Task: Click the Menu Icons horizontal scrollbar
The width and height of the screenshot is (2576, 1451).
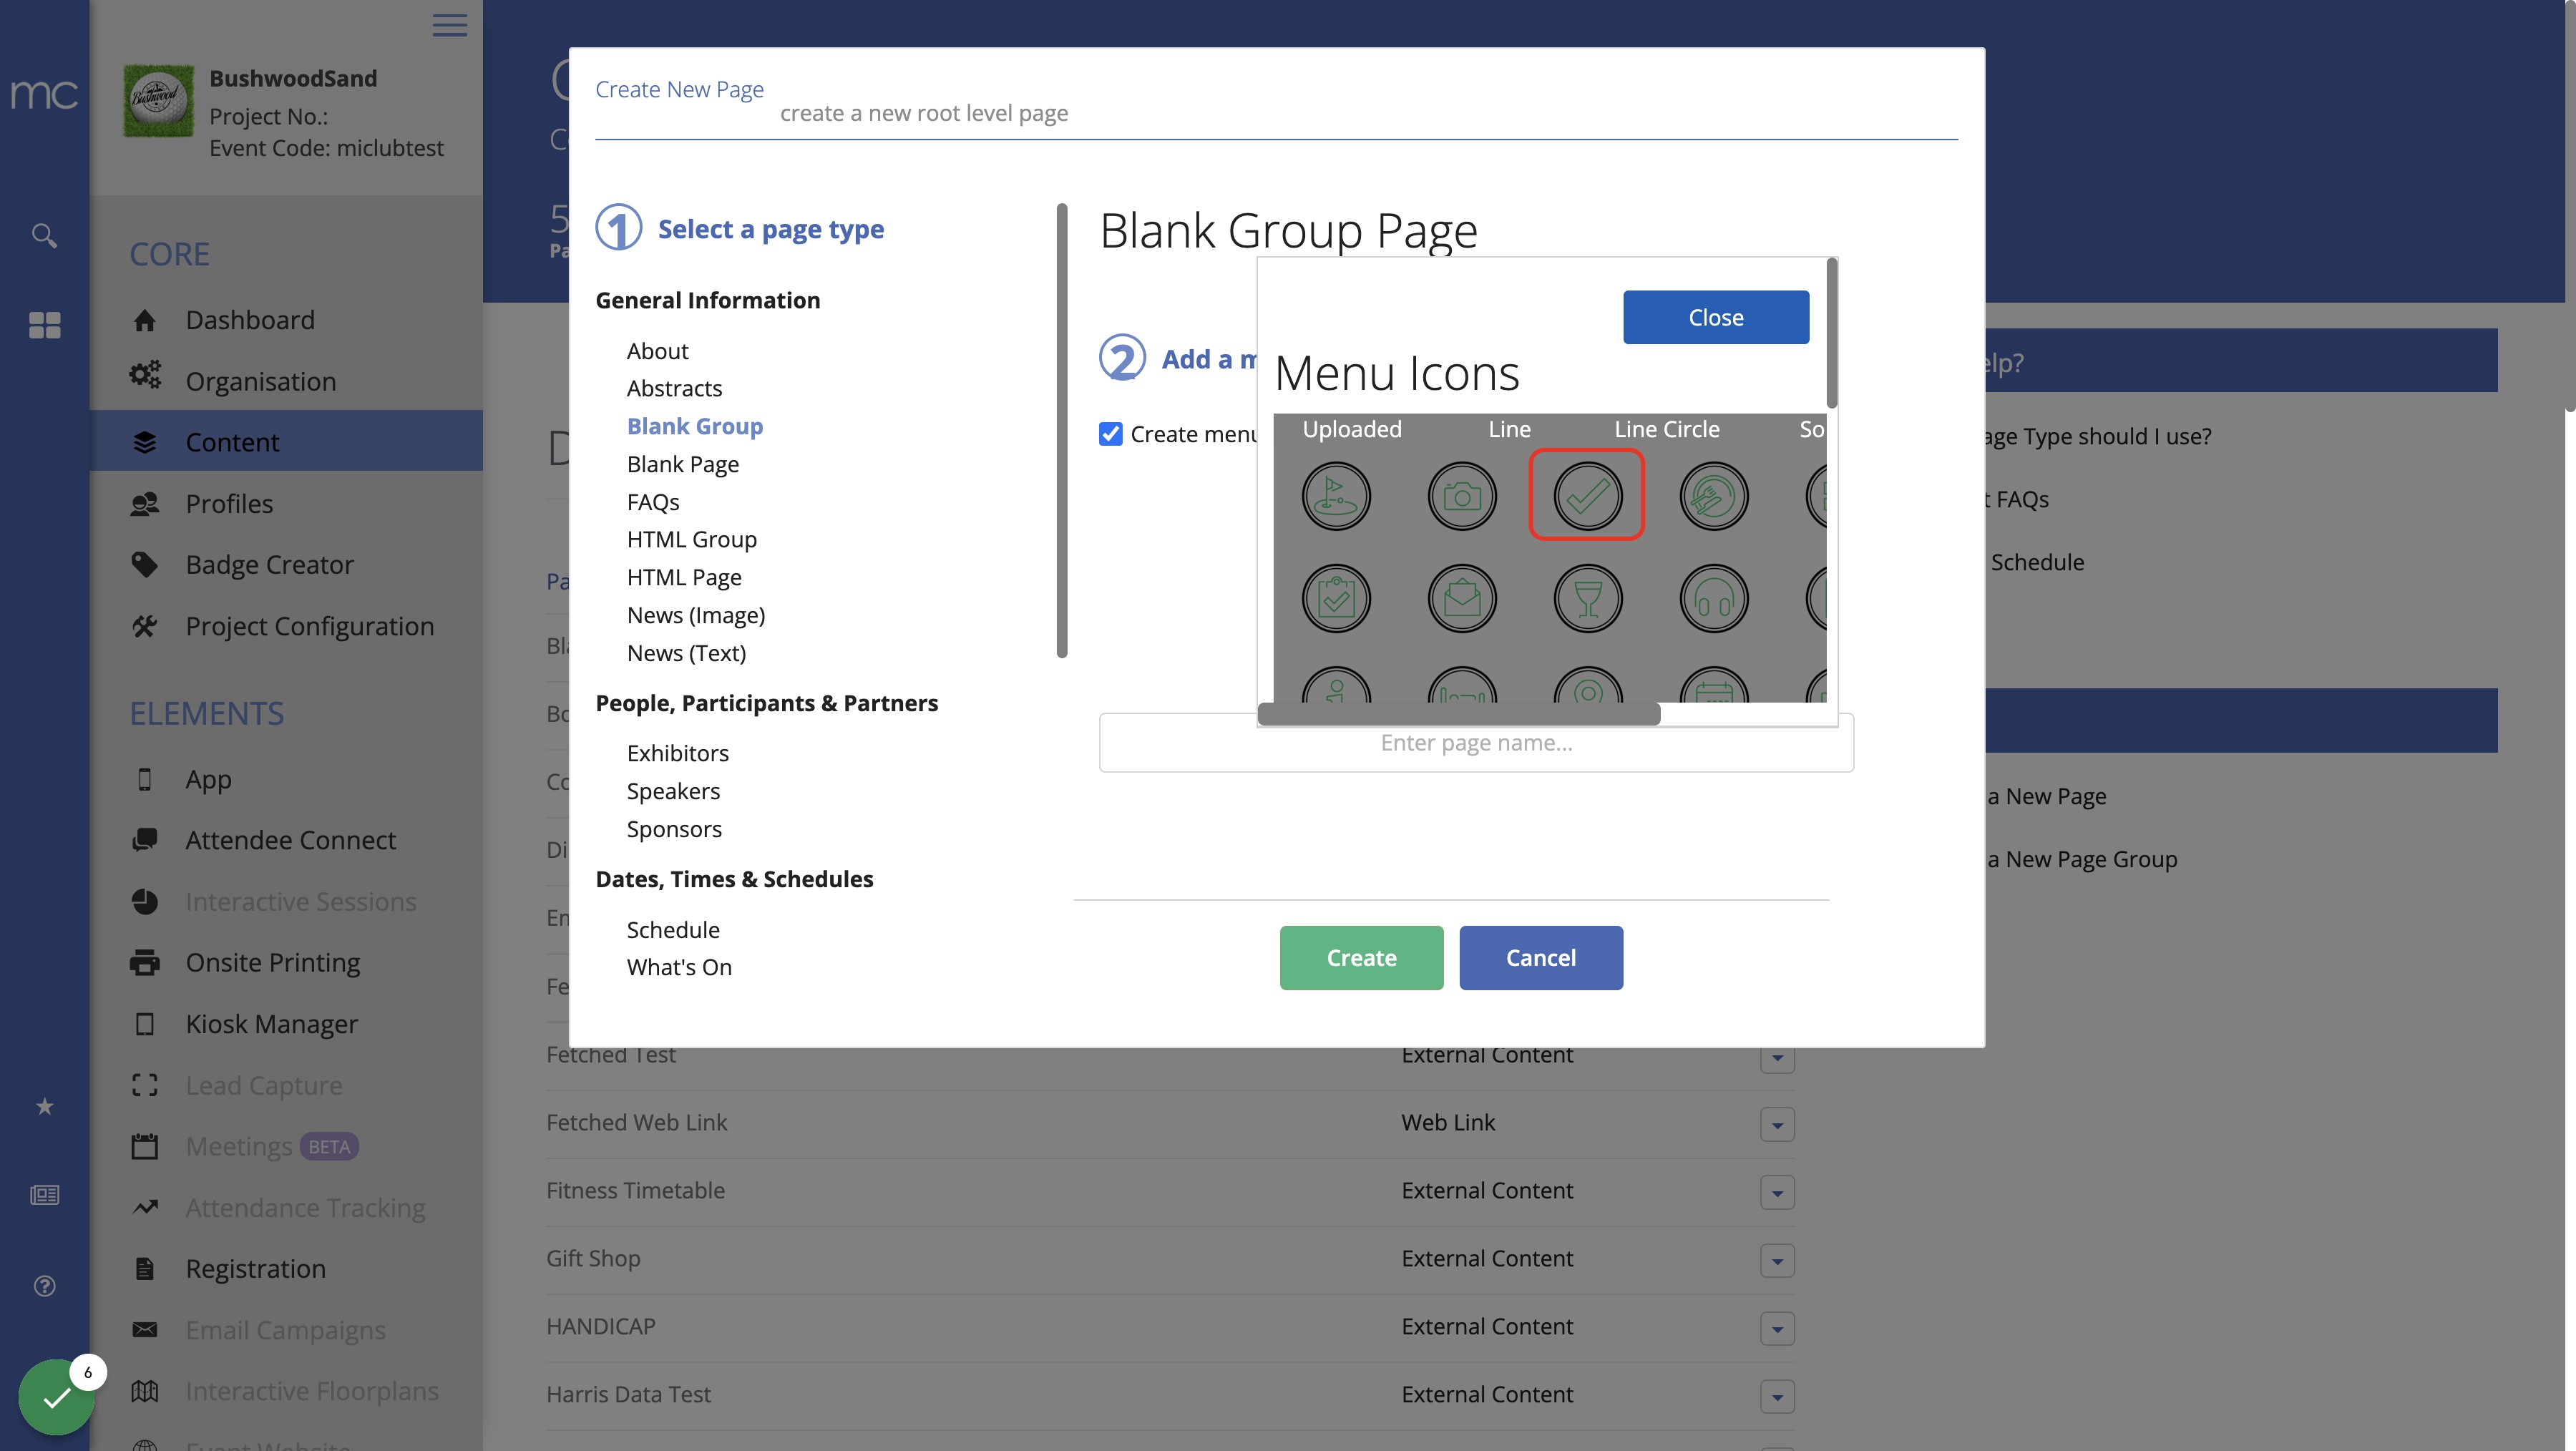Action: click(x=1458, y=714)
